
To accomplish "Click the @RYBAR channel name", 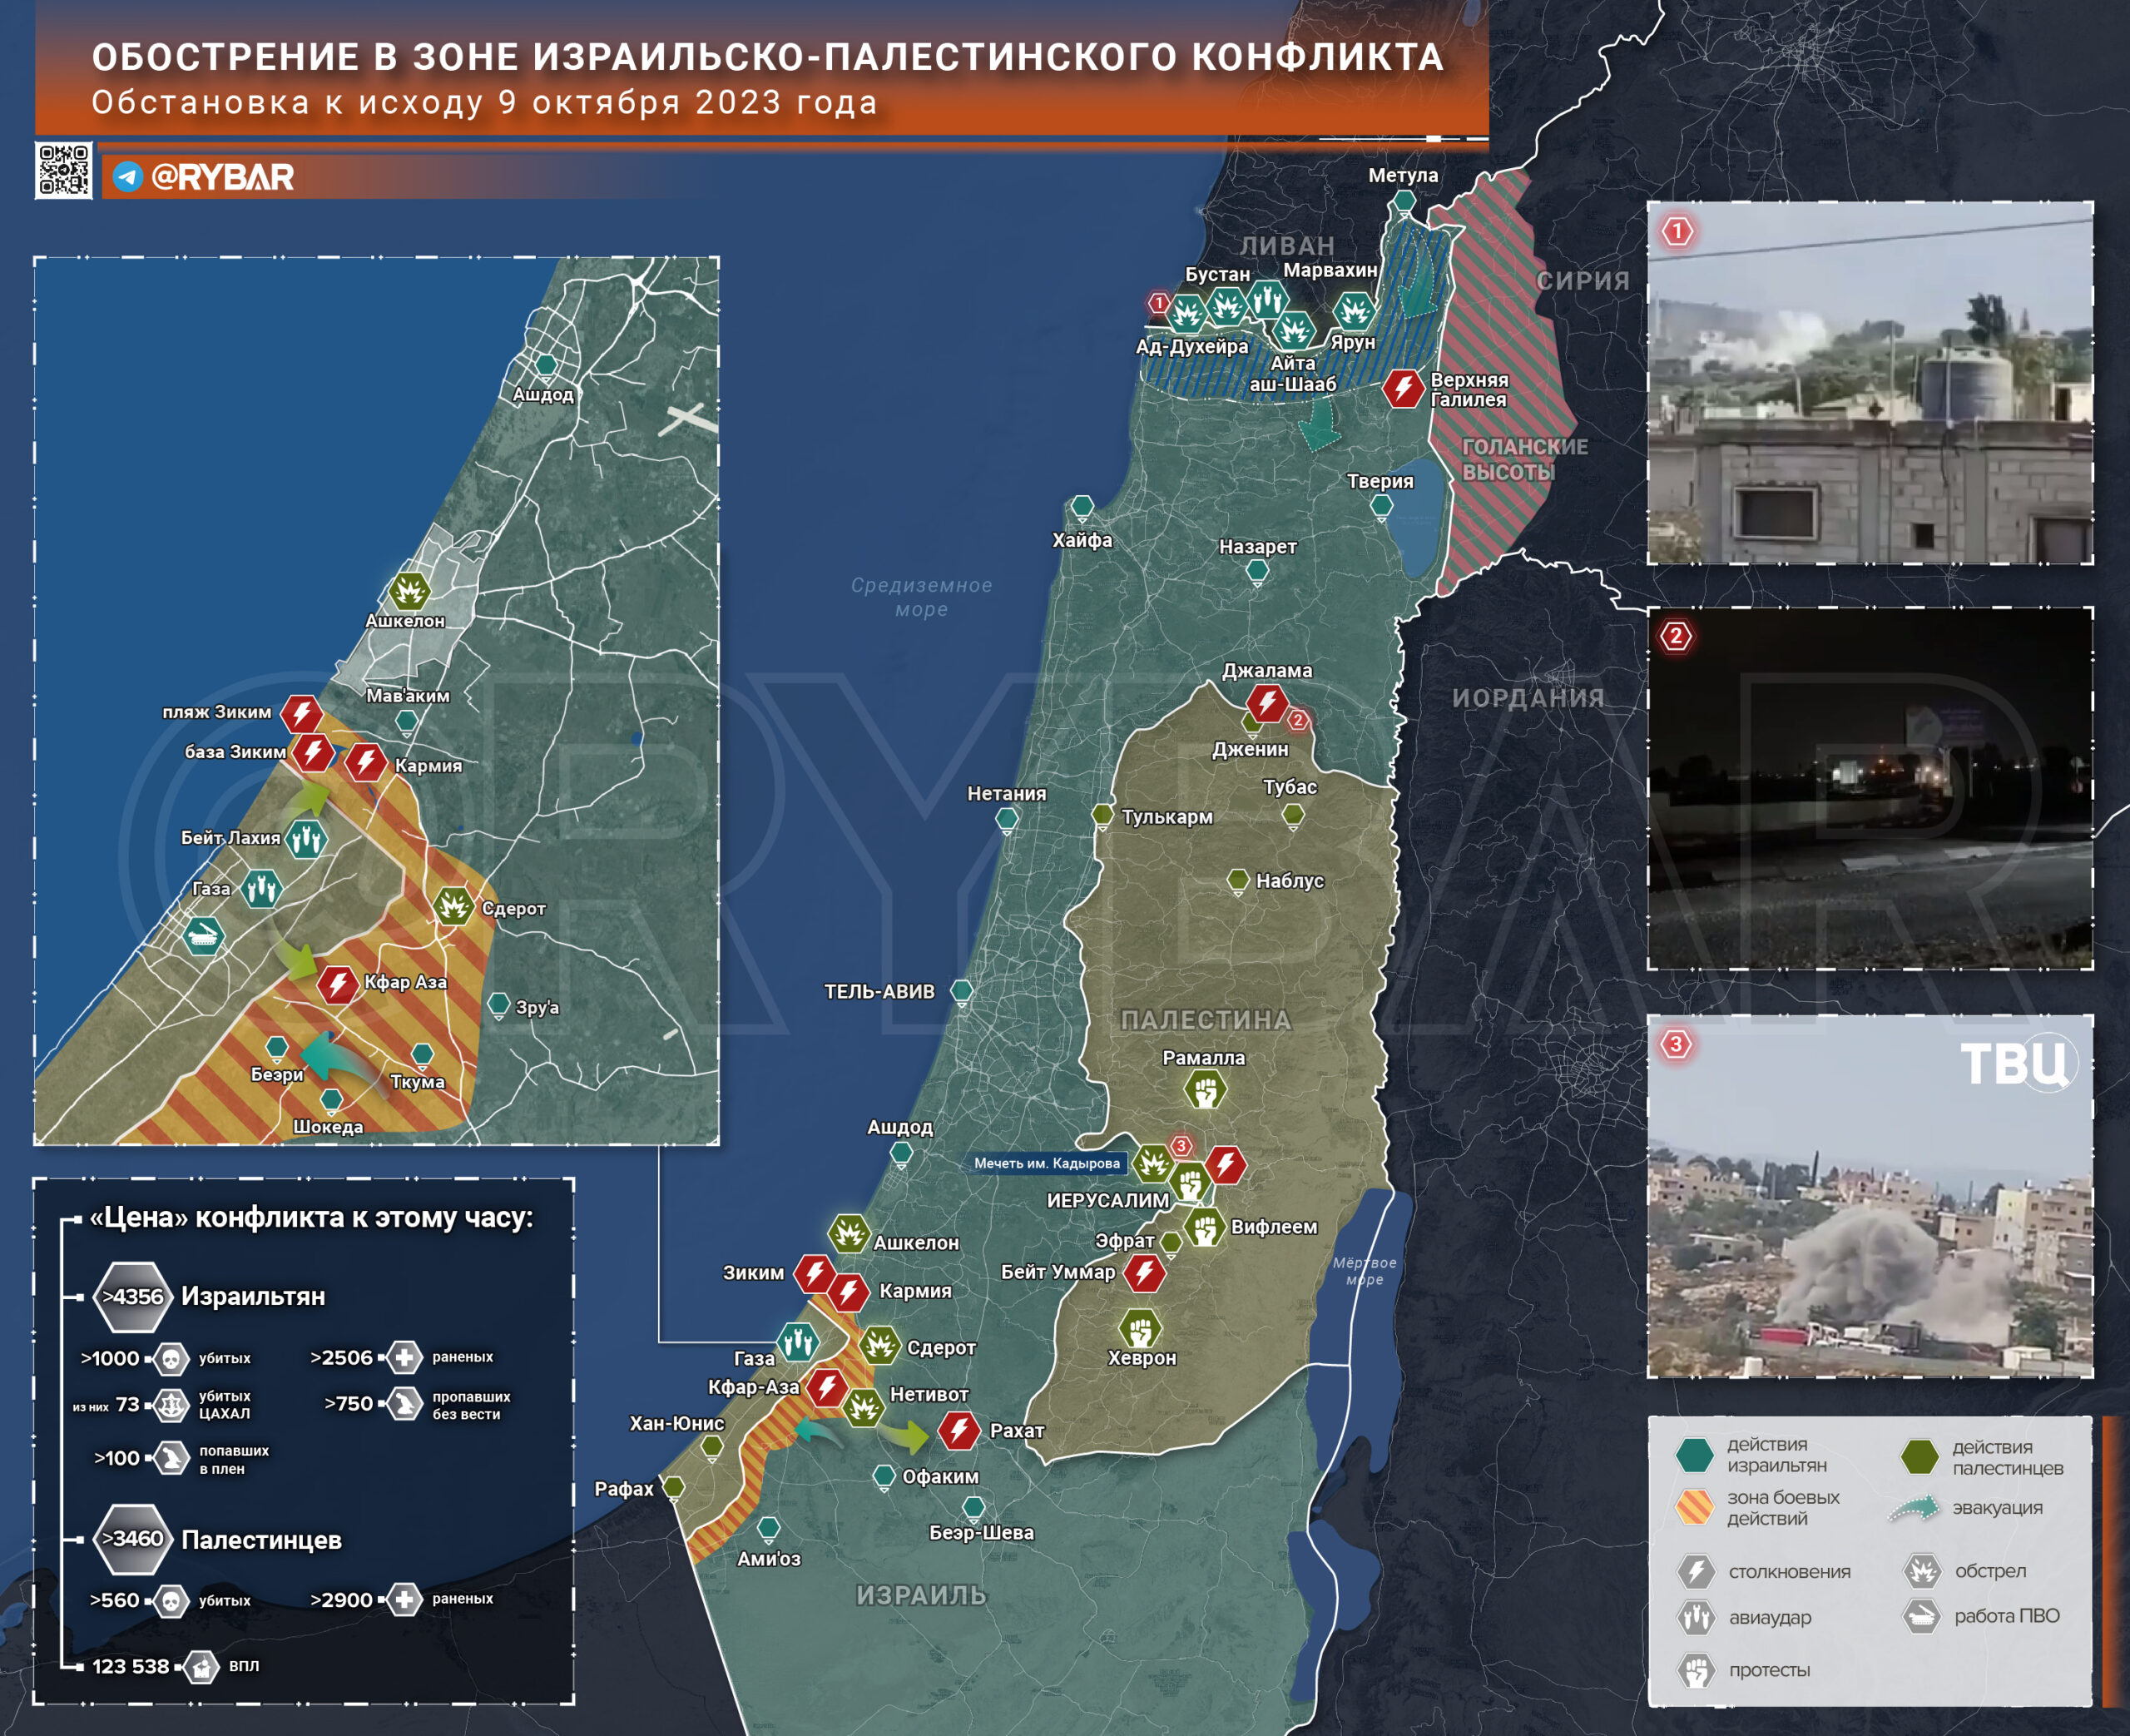I will 222,177.
